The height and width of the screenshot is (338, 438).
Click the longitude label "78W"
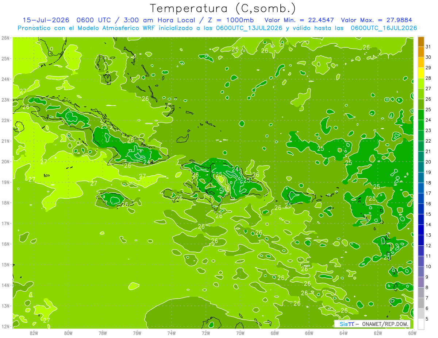click(103, 333)
